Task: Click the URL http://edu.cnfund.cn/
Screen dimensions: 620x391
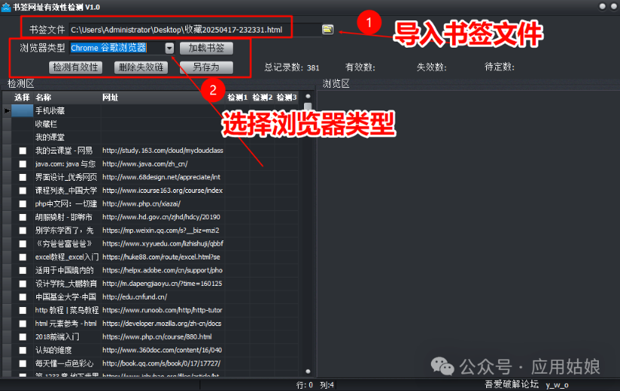Action: [135, 297]
